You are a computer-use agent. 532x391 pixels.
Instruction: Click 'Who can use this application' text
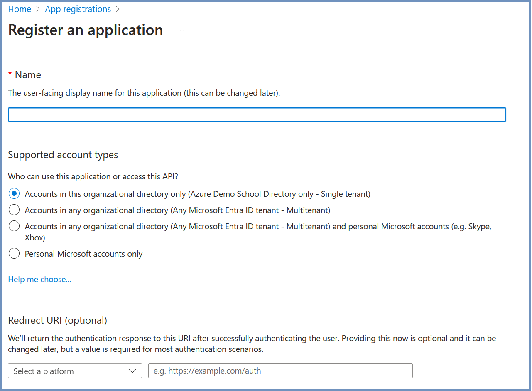93,176
